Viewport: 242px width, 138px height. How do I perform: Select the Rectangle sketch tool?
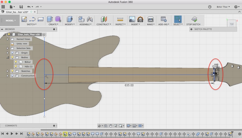tap(40, 19)
